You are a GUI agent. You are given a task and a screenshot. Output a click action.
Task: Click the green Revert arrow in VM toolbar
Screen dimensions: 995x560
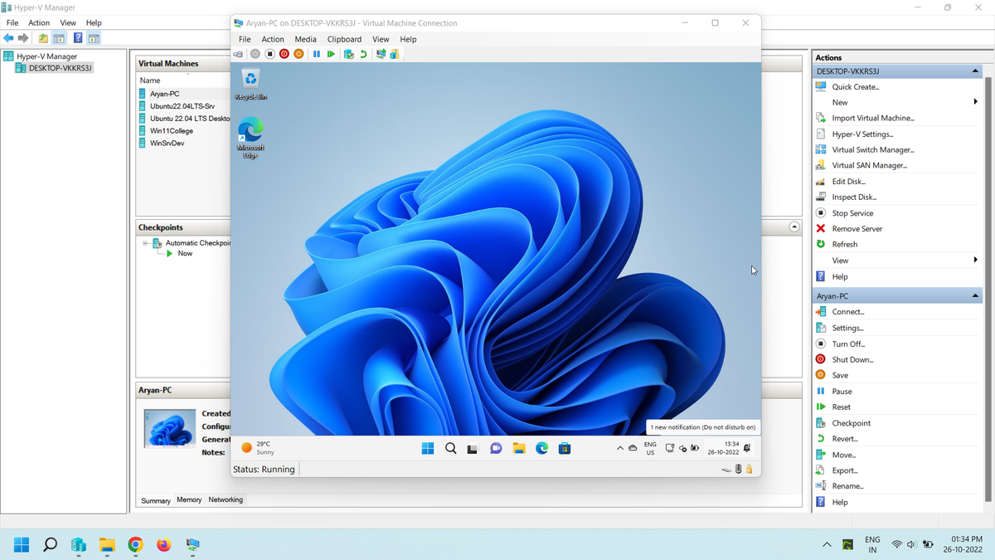[x=363, y=54]
